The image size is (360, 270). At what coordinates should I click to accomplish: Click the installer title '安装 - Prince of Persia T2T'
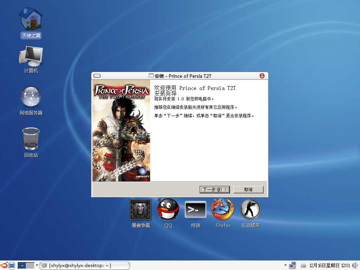pyautogui.click(x=183, y=76)
